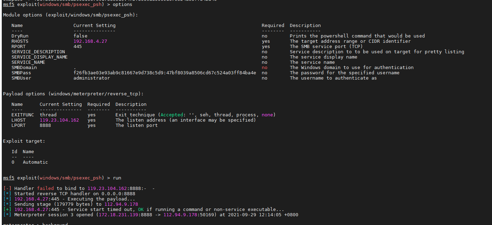Click the RHOSTS value 192.168.4.27
This screenshot has height=225, width=492.
pyautogui.click(x=90, y=41)
